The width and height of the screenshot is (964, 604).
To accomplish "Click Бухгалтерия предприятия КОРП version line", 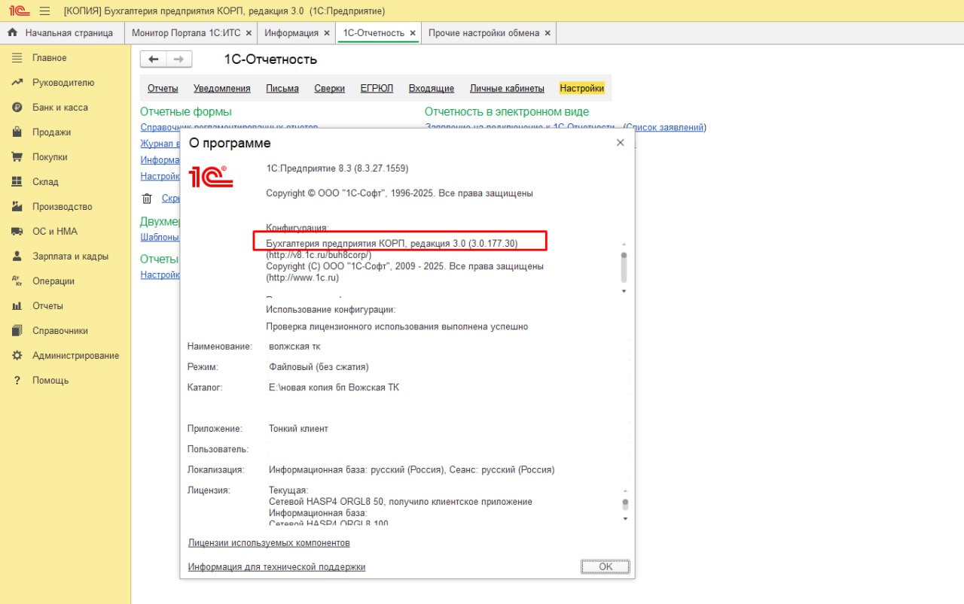I will pyautogui.click(x=392, y=244).
